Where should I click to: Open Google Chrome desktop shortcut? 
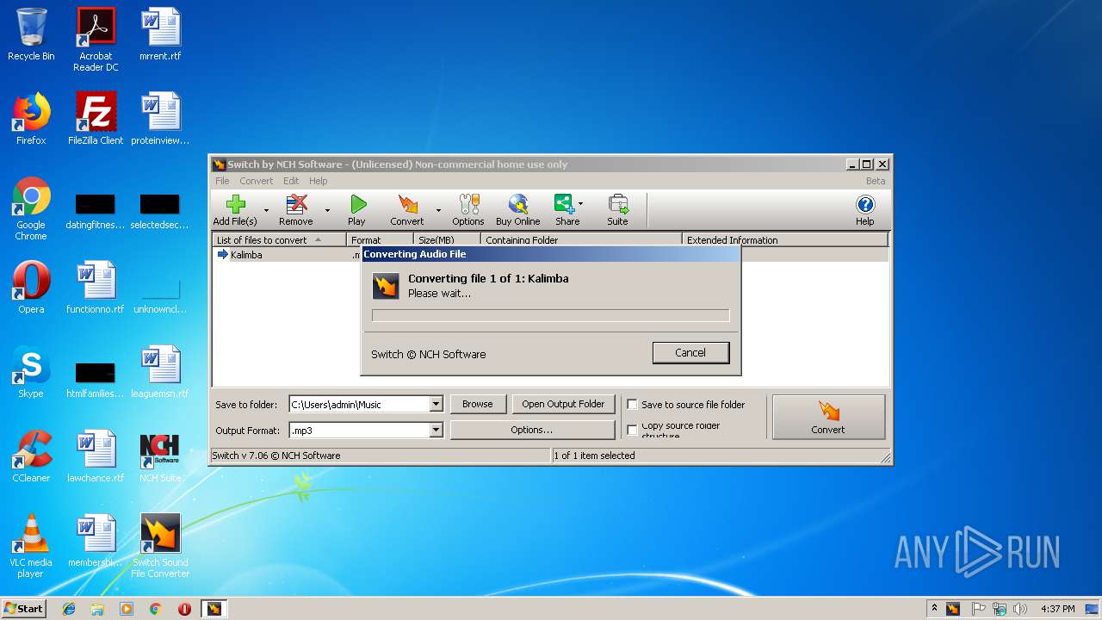pyautogui.click(x=31, y=208)
